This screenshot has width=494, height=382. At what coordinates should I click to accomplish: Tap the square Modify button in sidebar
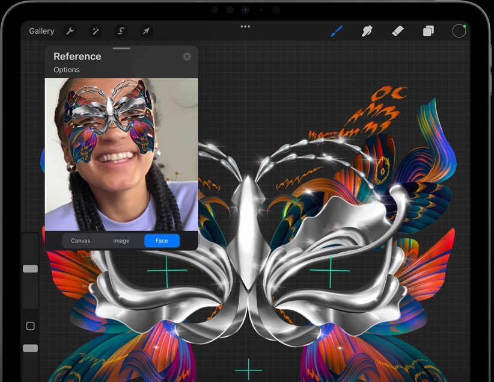(x=30, y=326)
